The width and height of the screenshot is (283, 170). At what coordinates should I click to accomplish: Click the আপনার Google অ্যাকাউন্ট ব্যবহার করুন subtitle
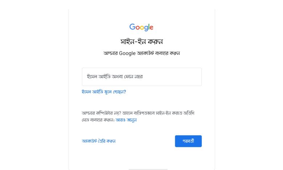[x=141, y=53]
